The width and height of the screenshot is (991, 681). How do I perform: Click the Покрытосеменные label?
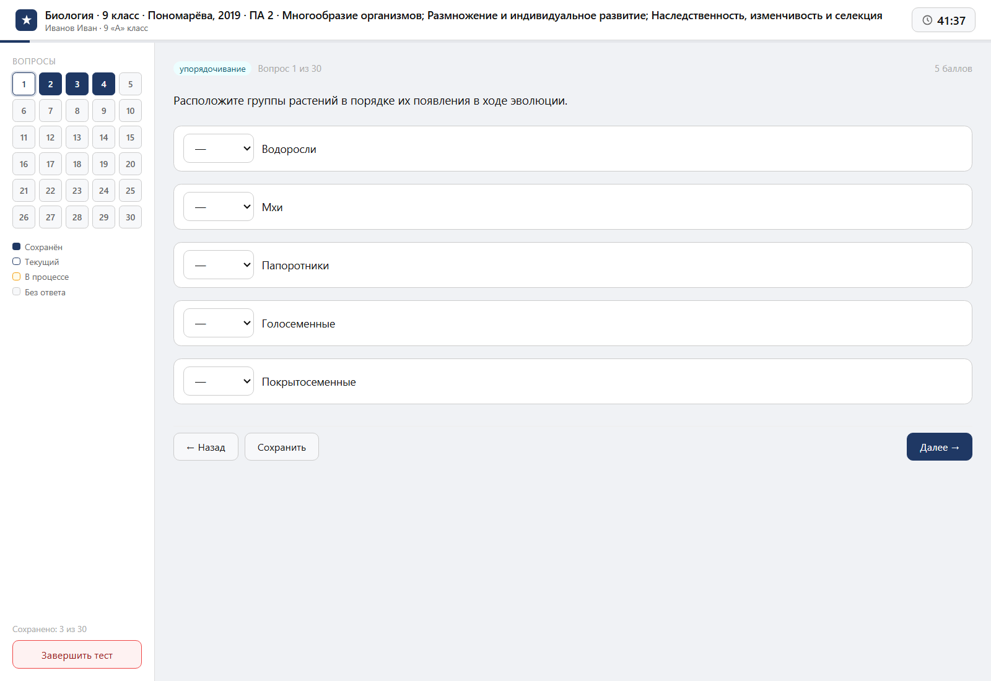pyautogui.click(x=309, y=382)
